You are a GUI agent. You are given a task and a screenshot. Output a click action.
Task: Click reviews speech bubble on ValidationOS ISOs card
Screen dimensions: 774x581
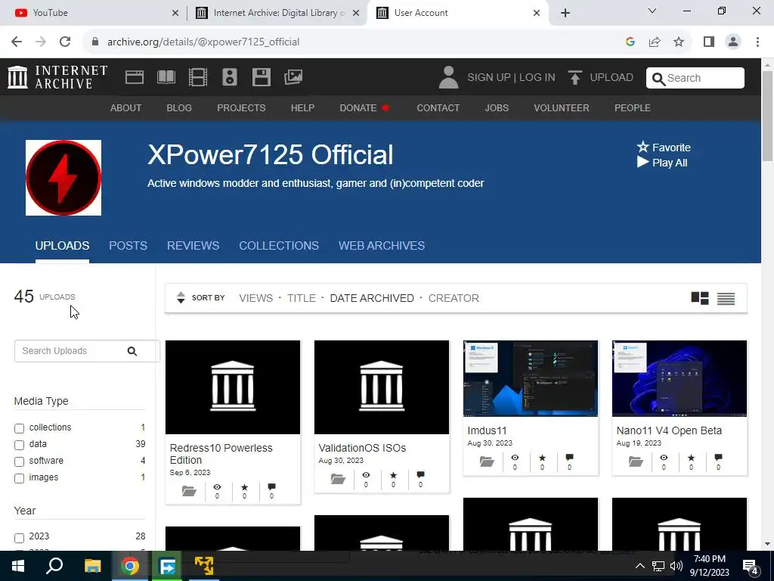click(x=420, y=475)
